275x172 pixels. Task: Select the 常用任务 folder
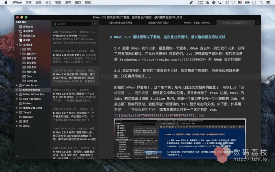click(x=31, y=72)
